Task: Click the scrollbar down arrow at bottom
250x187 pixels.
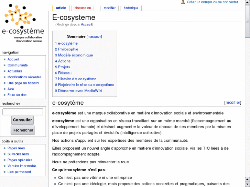Action: point(248,184)
